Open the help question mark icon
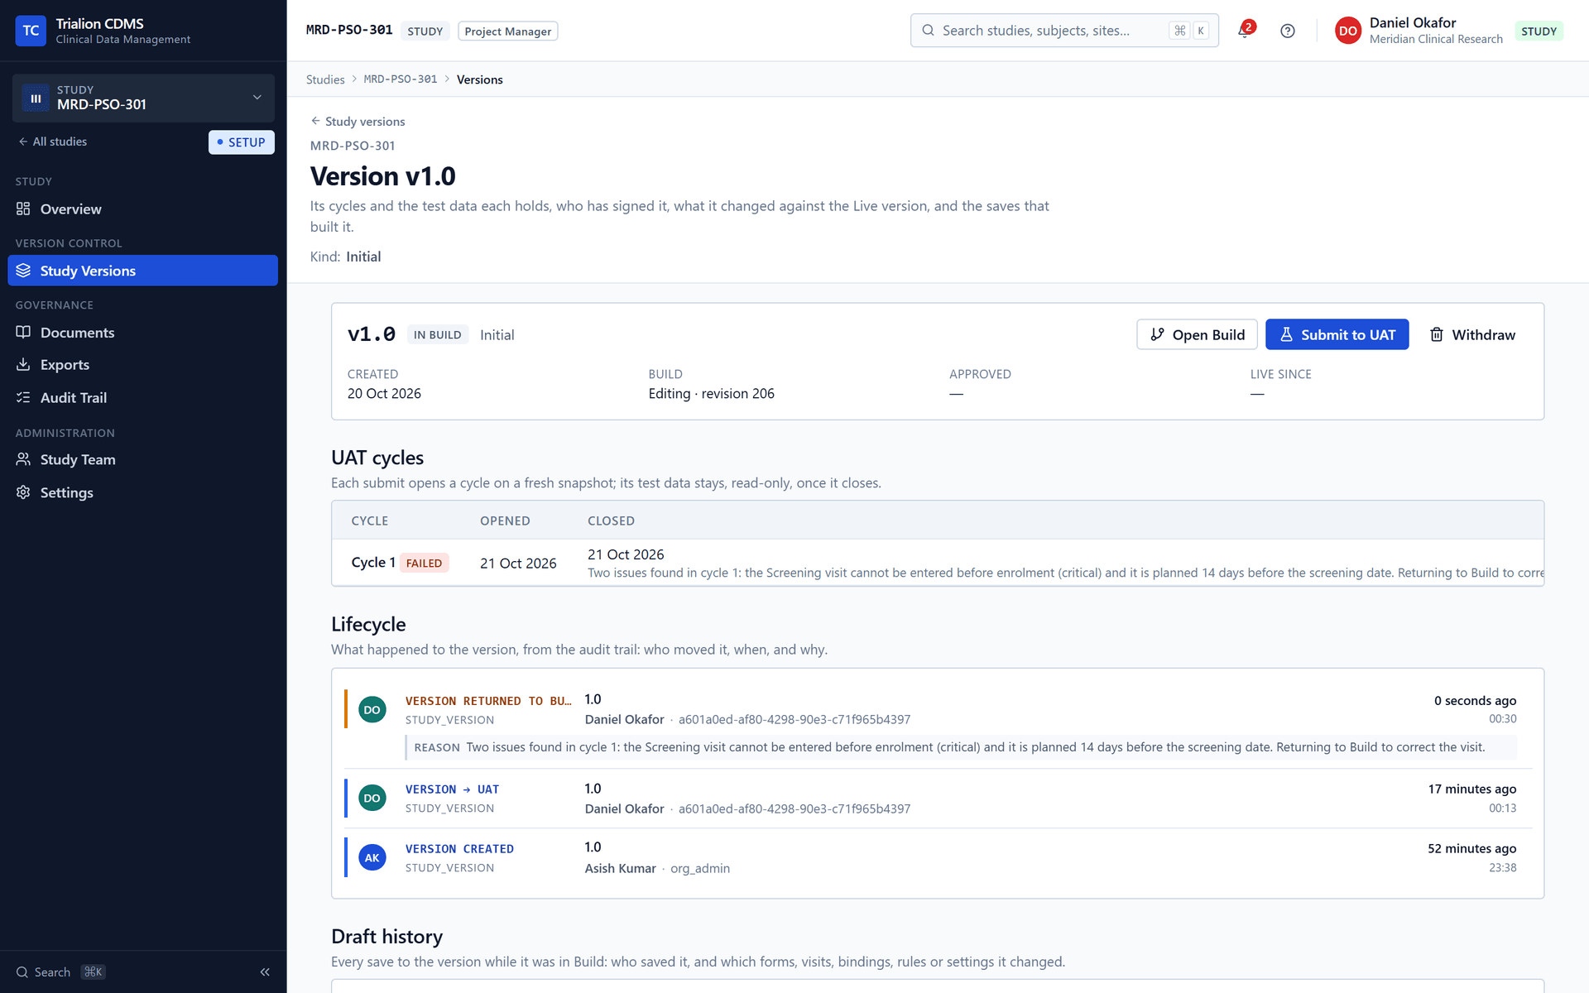Viewport: 1589px width, 993px height. pos(1288,31)
